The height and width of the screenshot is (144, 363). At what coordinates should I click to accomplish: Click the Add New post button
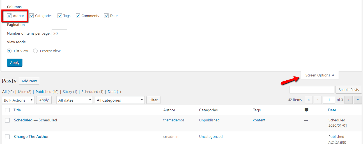[29, 81]
